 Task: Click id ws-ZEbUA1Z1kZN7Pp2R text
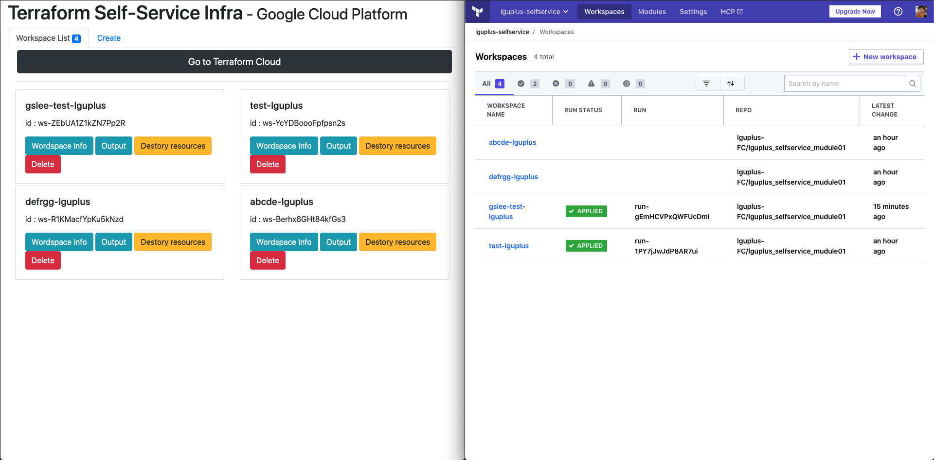[x=75, y=123]
